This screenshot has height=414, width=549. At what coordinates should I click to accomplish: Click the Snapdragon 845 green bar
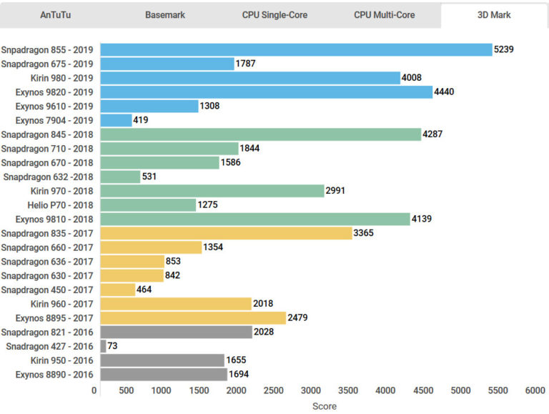(260, 134)
